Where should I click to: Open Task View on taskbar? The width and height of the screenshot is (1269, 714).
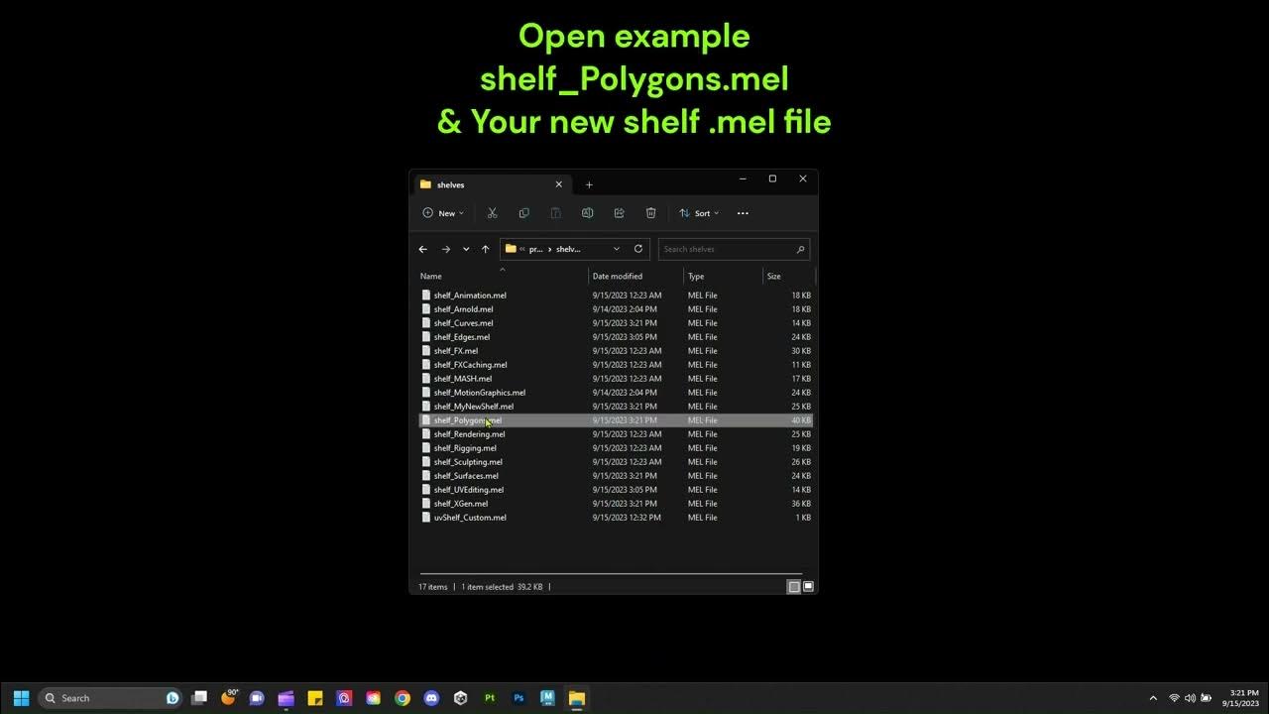click(199, 698)
